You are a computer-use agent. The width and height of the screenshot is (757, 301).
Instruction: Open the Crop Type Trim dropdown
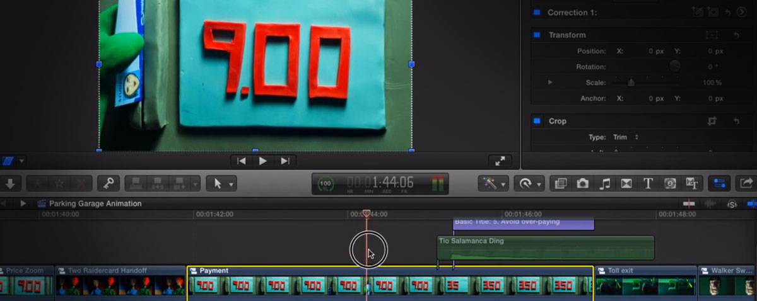pos(626,137)
